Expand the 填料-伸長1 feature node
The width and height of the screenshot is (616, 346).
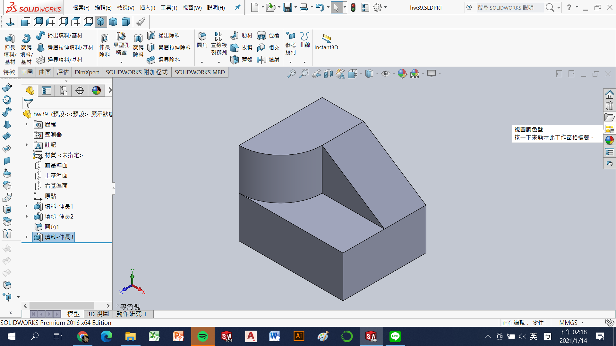[x=27, y=206]
